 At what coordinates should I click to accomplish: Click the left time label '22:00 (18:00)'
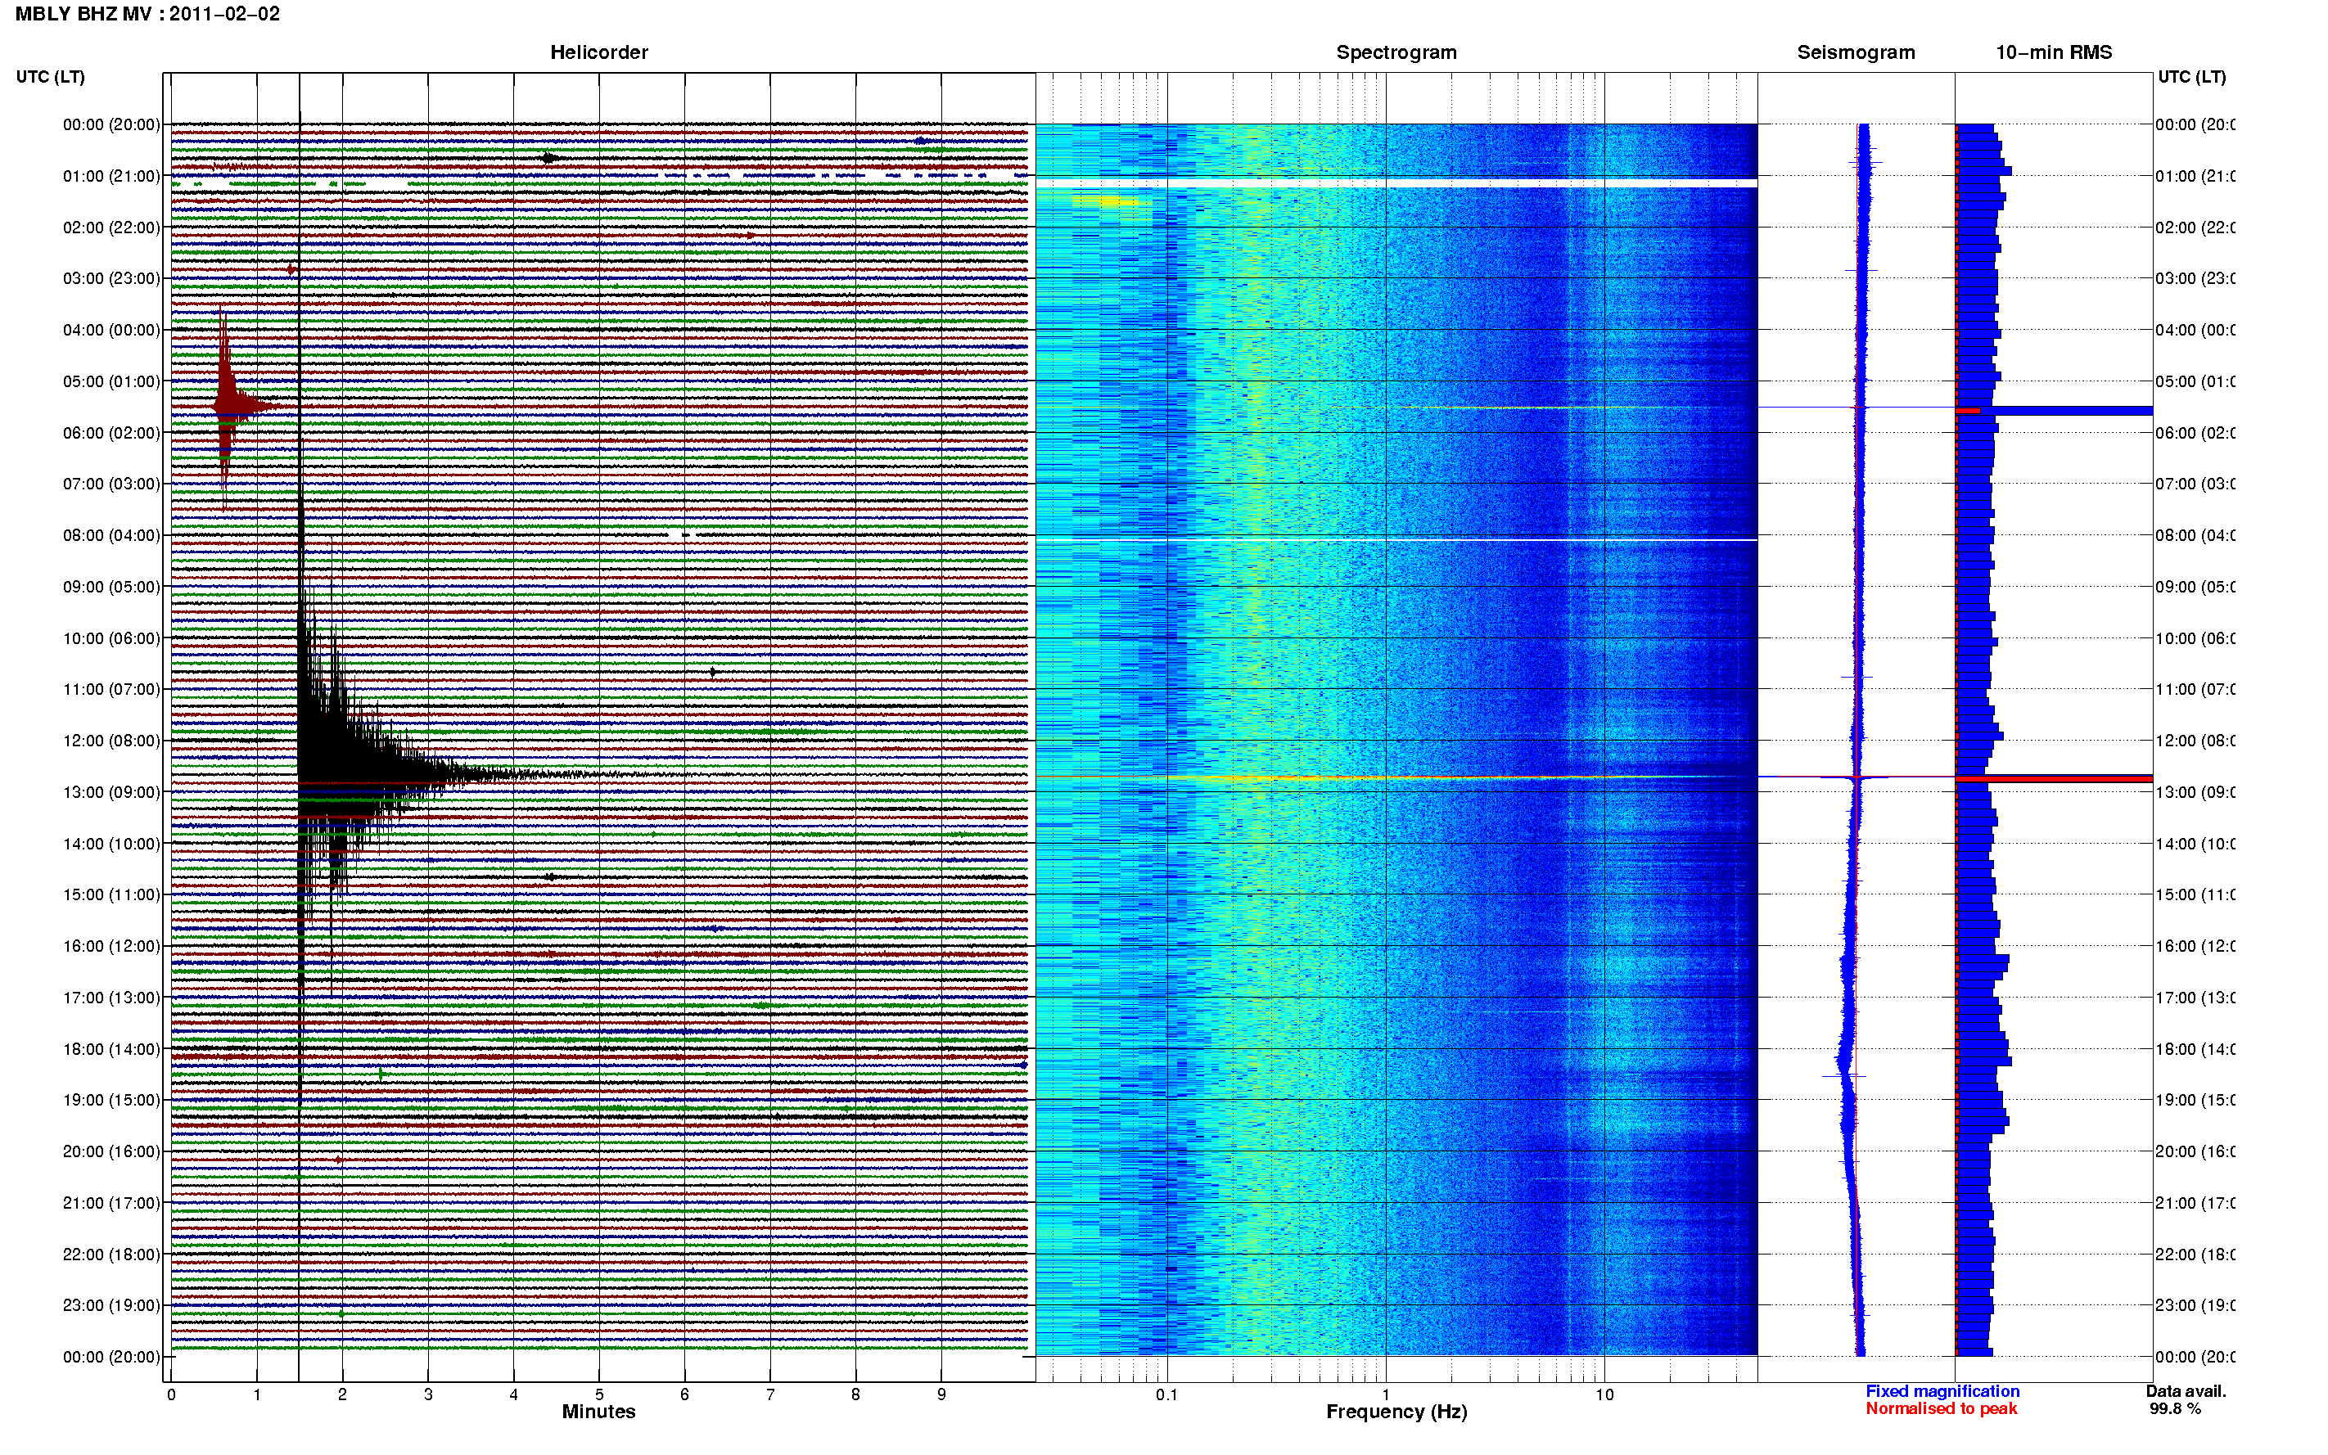point(111,1254)
